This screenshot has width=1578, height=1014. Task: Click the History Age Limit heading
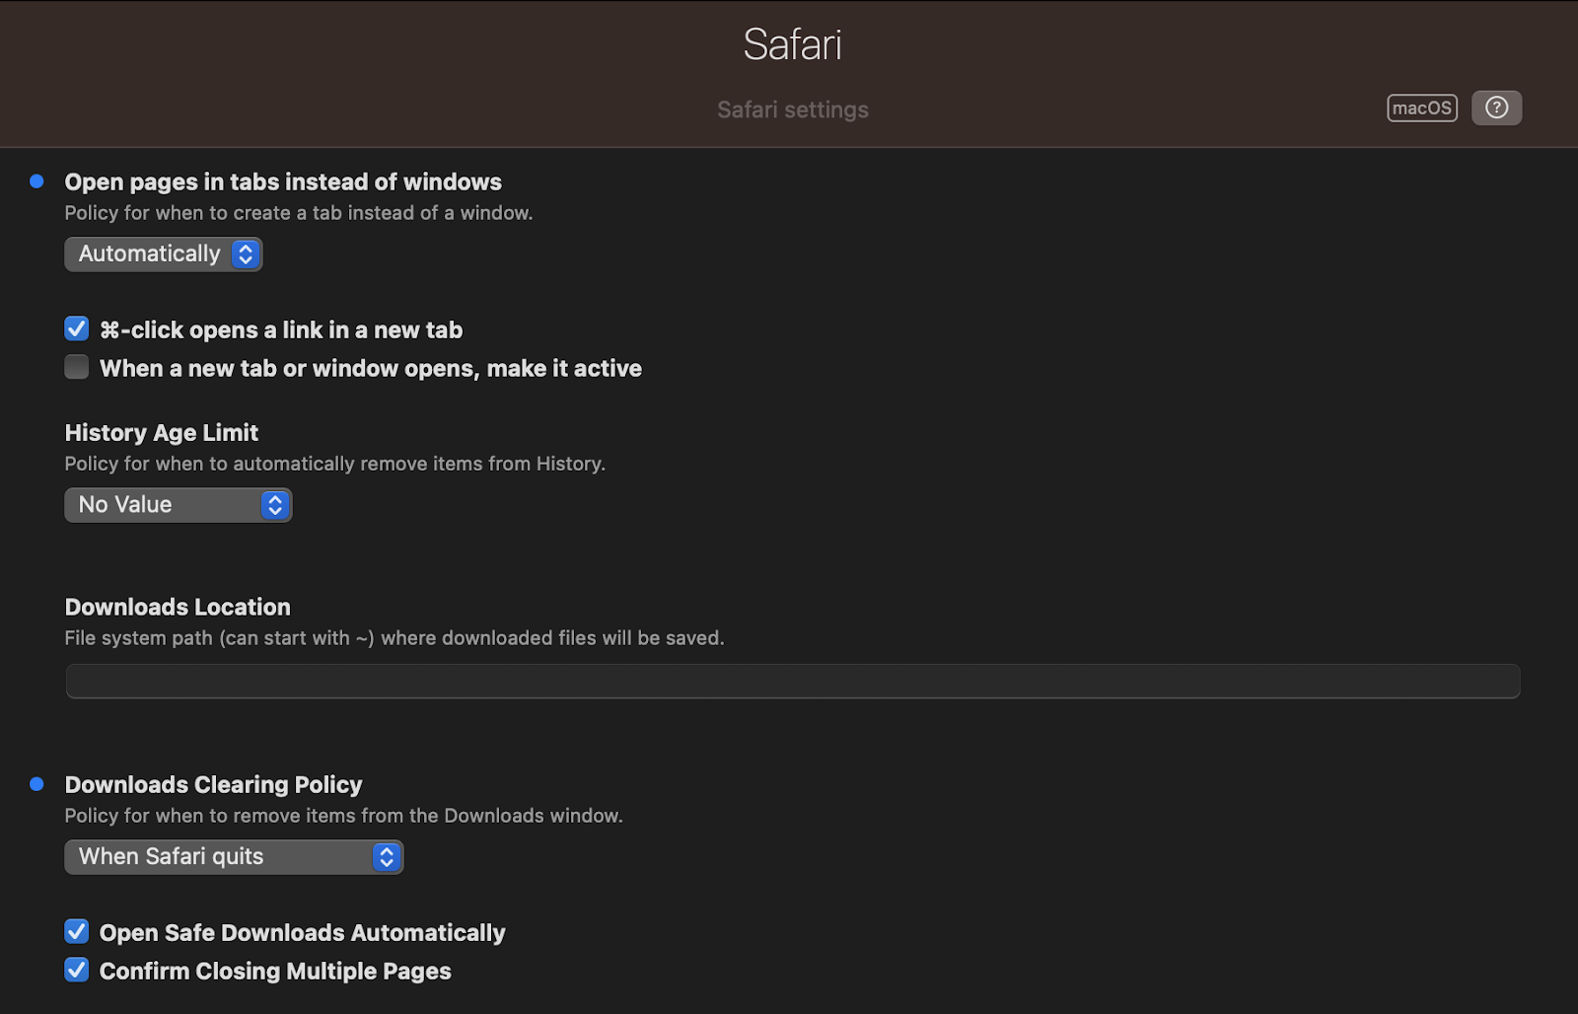tap(162, 433)
